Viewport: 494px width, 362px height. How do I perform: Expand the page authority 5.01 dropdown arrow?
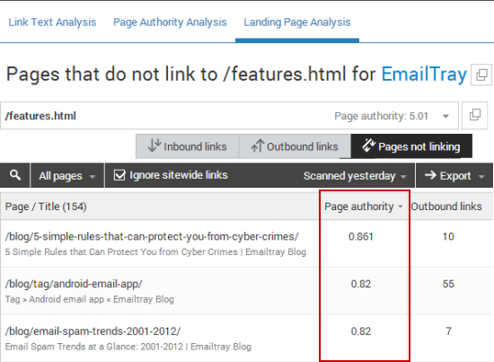(x=445, y=116)
